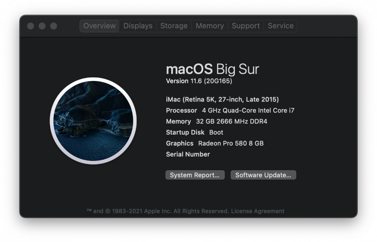377x242 pixels.
Task: Open the Storage tab
Action: [174, 26]
